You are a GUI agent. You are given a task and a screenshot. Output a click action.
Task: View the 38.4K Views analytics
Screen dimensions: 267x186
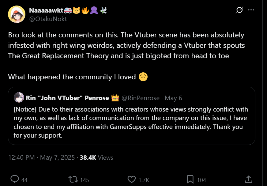tap(96, 158)
